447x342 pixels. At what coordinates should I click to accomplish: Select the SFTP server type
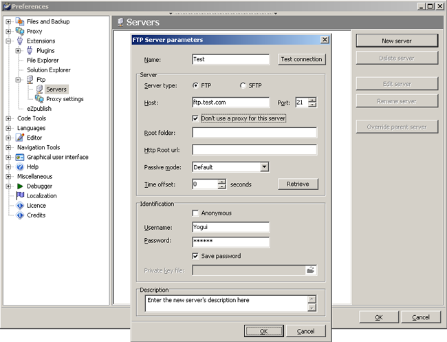242,85
